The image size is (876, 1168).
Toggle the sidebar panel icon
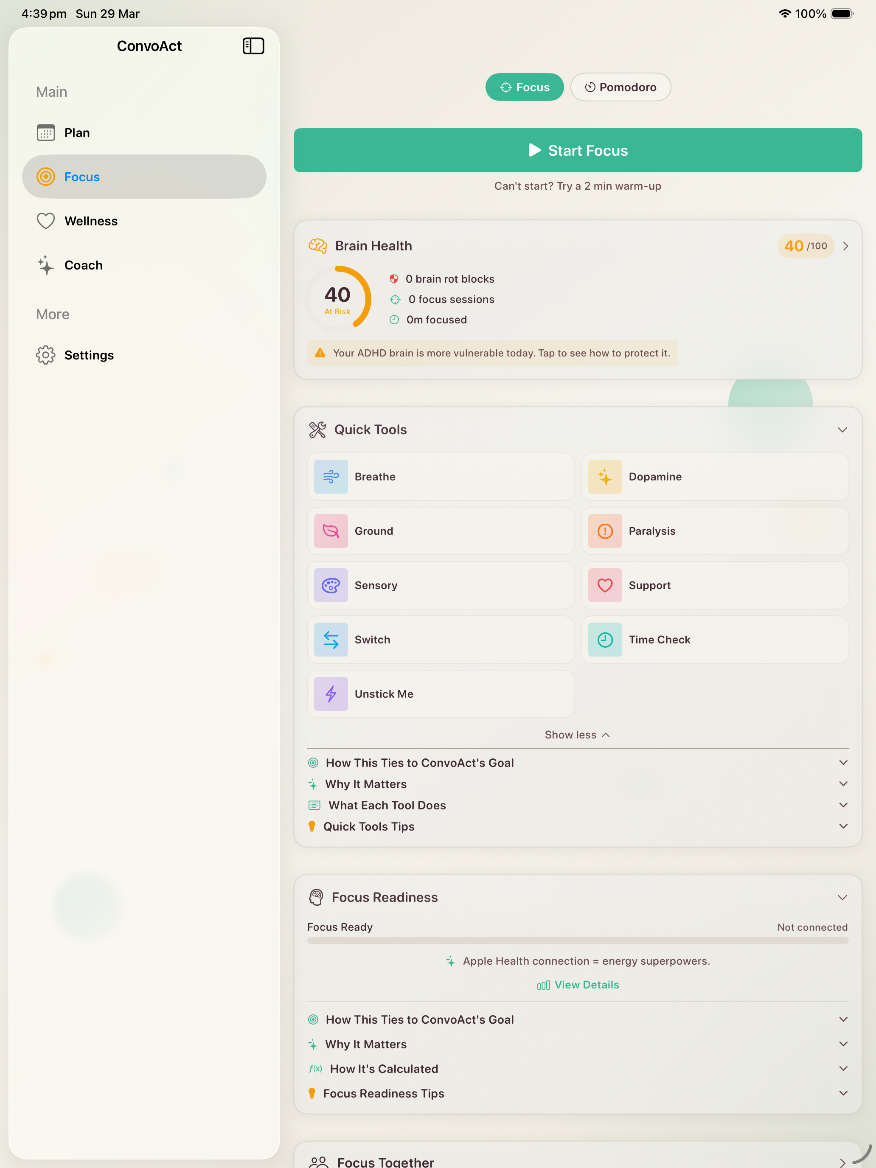pyautogui.click(x=253, y=46)
